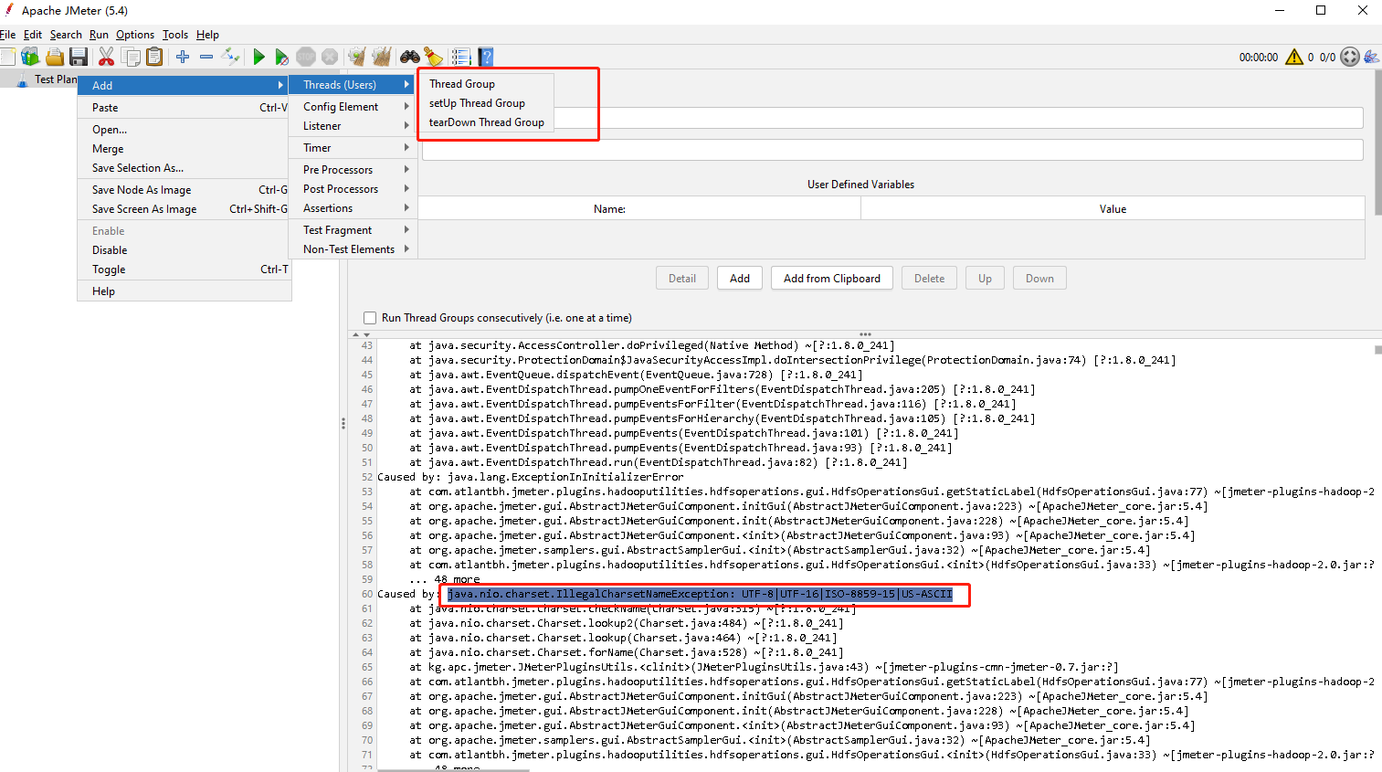This screenshot has height=772, width=1382.
Task: Open Search with the binoculars icon
Action: 410,57
